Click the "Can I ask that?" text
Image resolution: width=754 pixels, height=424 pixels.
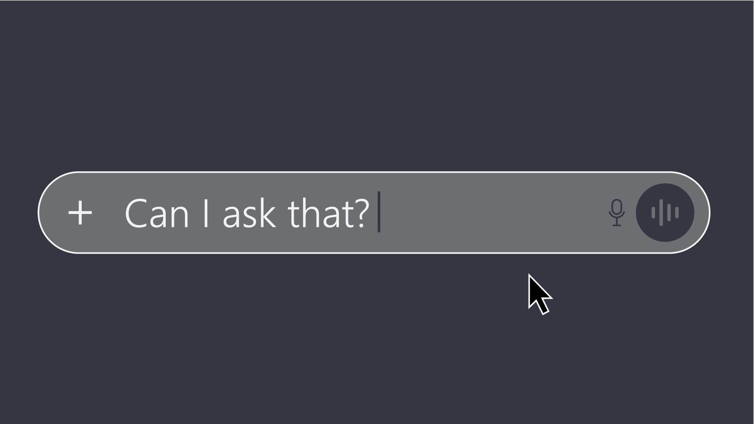(247, 213)
